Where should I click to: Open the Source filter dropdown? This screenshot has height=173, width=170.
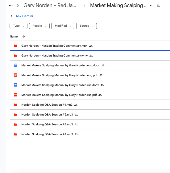point(86,26)
